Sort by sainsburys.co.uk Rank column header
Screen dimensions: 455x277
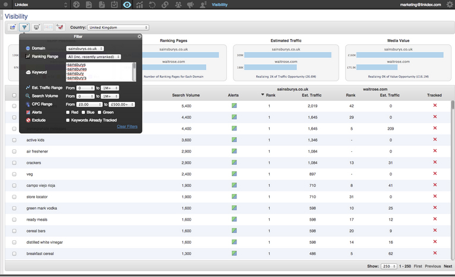[270, 95]
